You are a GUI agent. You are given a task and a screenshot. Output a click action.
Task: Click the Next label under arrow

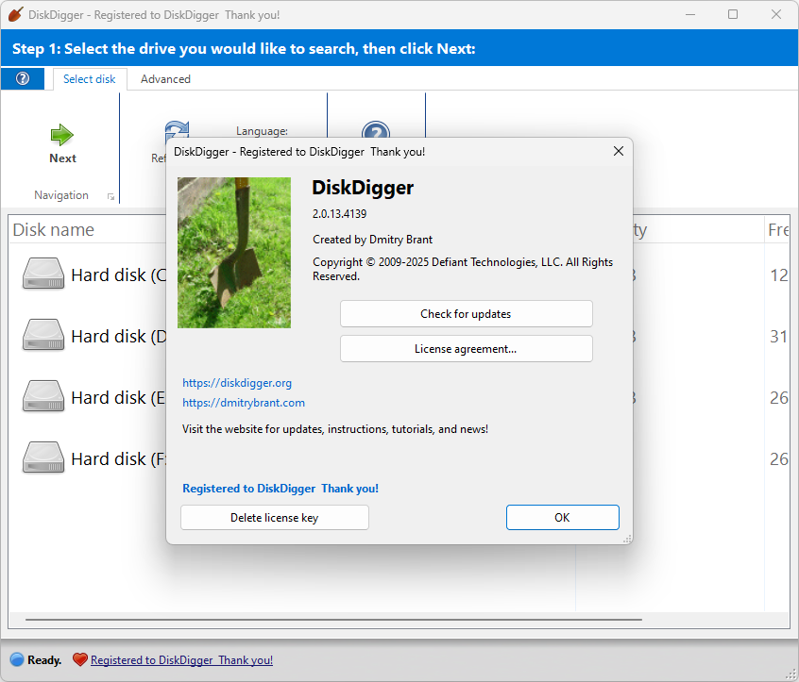pos(62,158)
